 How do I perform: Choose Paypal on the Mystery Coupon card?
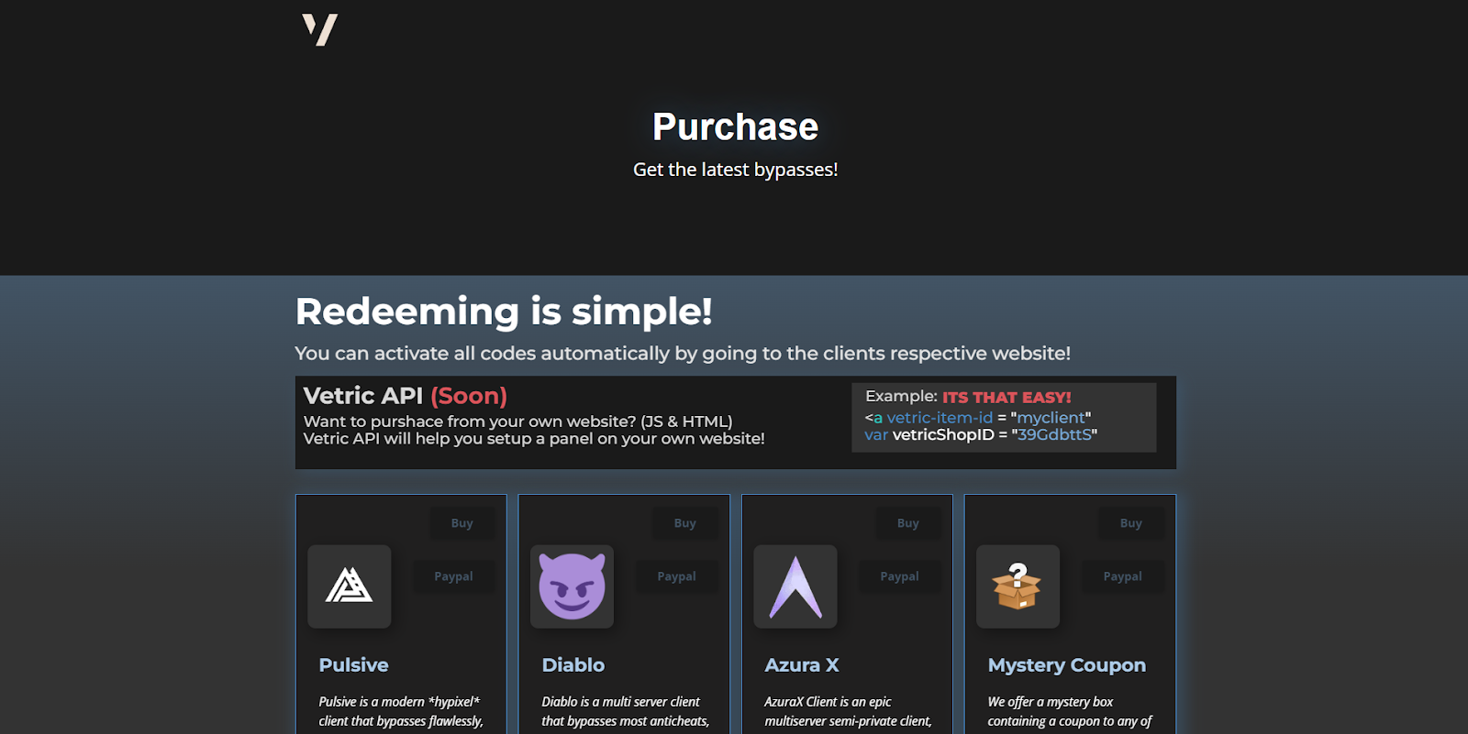click(x=1123, y=576)
